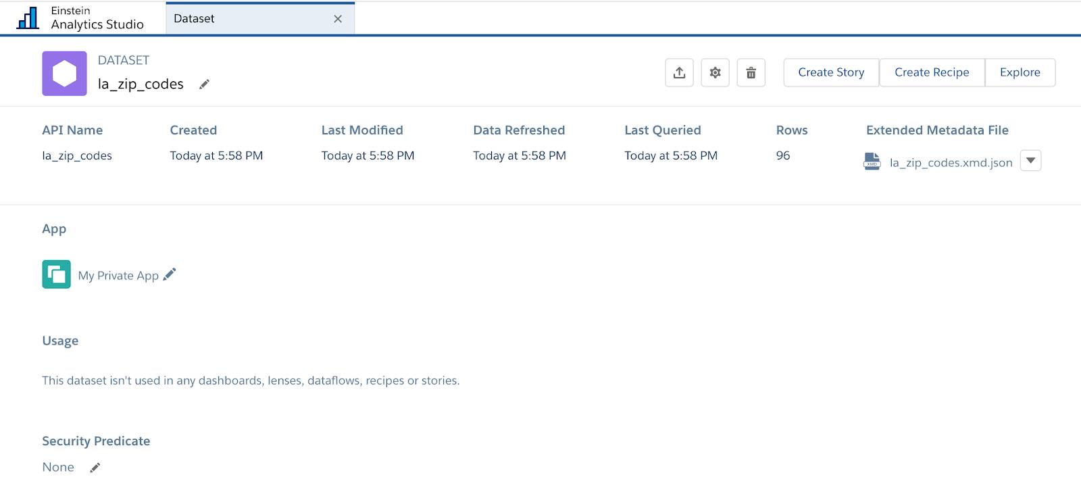Click the la_zip_codes dataset title

141,84
